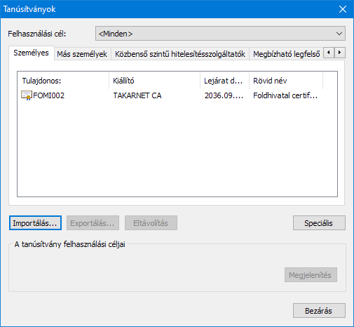
Task: Open the Felhasználási cél dropdown
Action: click(220, 34)
